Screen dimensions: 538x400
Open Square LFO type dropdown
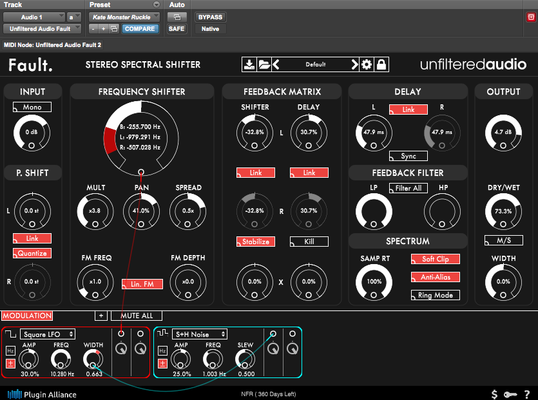click(47, 334)
